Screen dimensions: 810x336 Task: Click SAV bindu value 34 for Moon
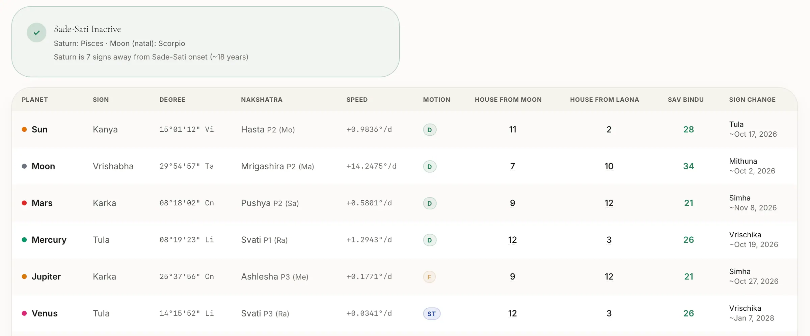(x=688, y=166)
